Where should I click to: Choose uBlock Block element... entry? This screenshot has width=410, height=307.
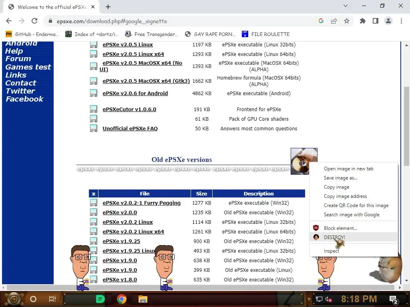(354, 228)
